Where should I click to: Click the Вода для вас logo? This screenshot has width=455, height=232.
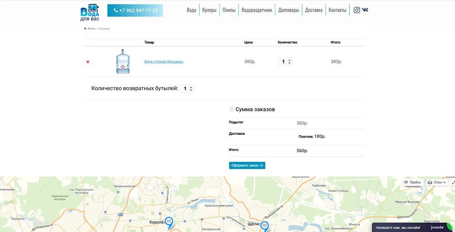coord(90,12)
